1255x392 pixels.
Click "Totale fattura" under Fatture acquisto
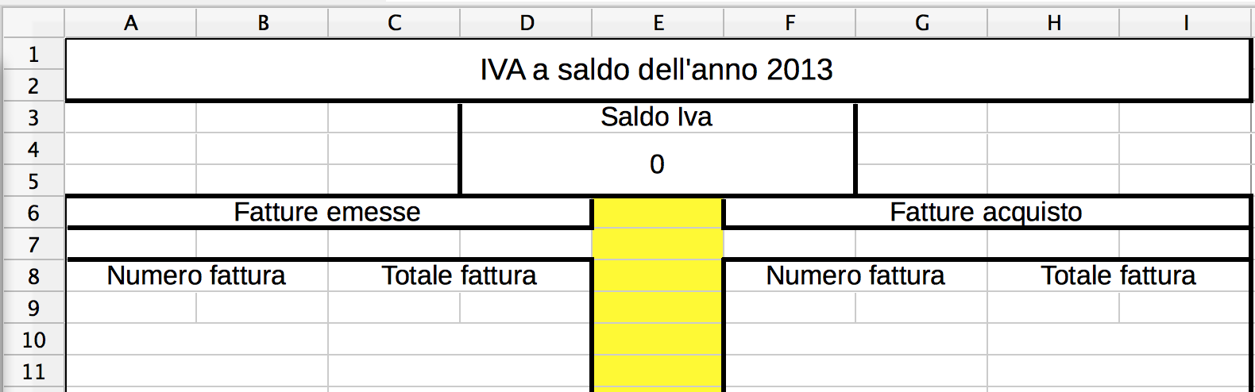click(x=1118, y=276)
